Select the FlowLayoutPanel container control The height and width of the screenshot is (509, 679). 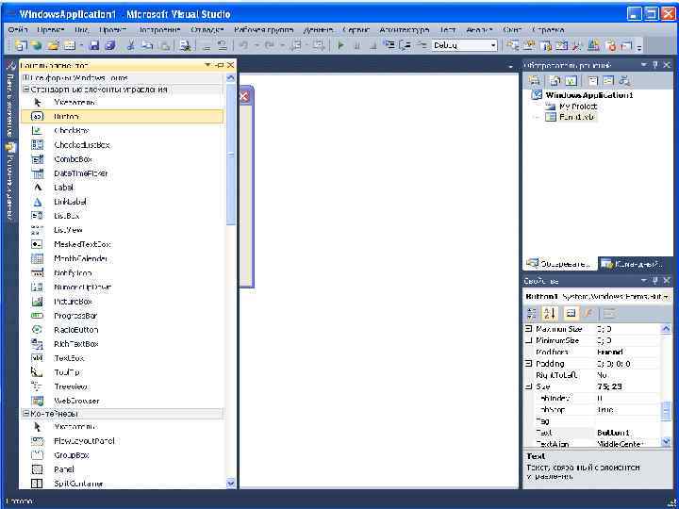[x=122, y=441]
